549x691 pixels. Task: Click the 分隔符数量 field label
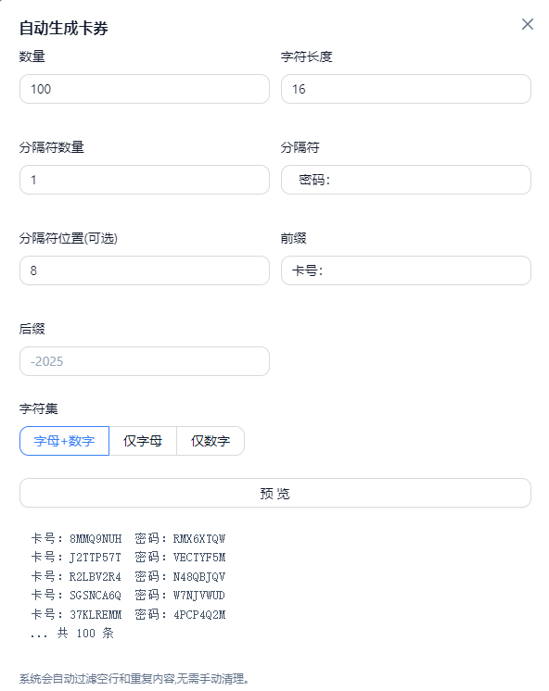51,147
